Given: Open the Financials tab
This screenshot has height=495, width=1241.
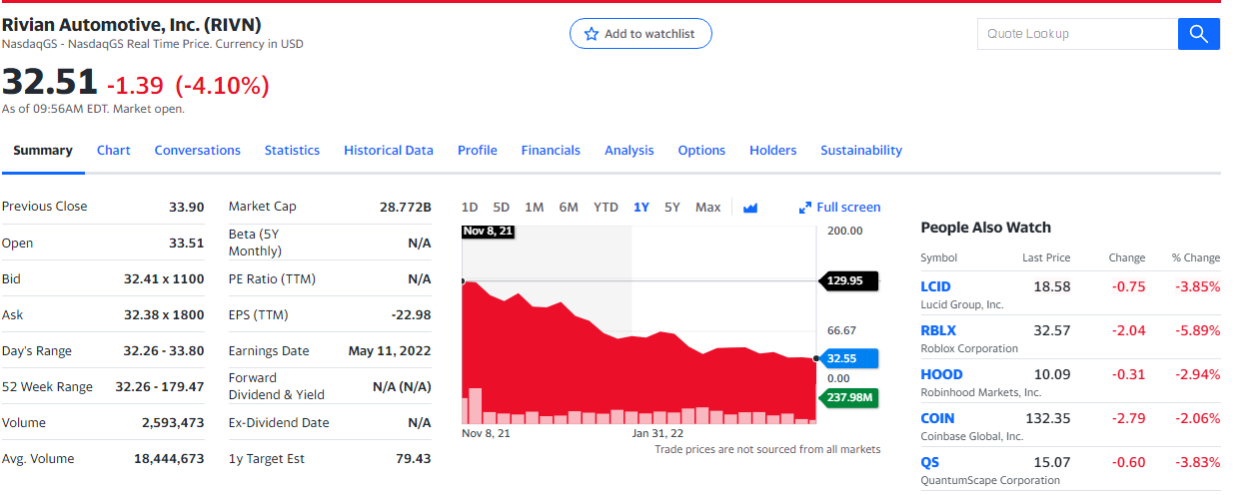Looking at the screenshot, I should pyautogui.click(x=551, y=150).
